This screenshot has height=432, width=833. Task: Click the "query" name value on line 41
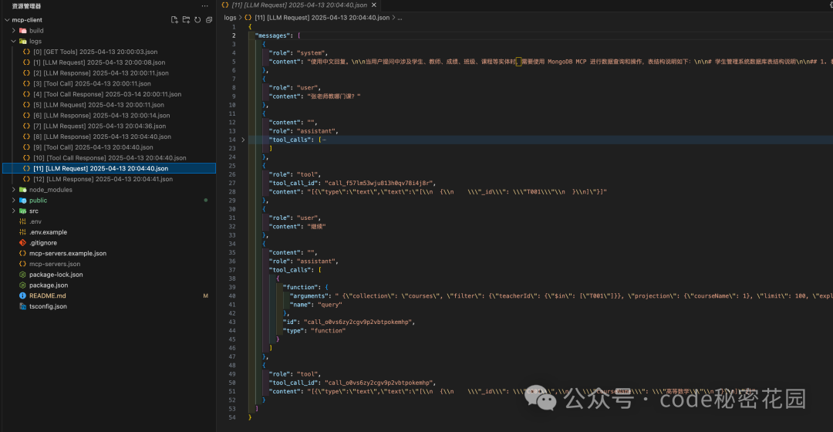(x=330, y=305)
